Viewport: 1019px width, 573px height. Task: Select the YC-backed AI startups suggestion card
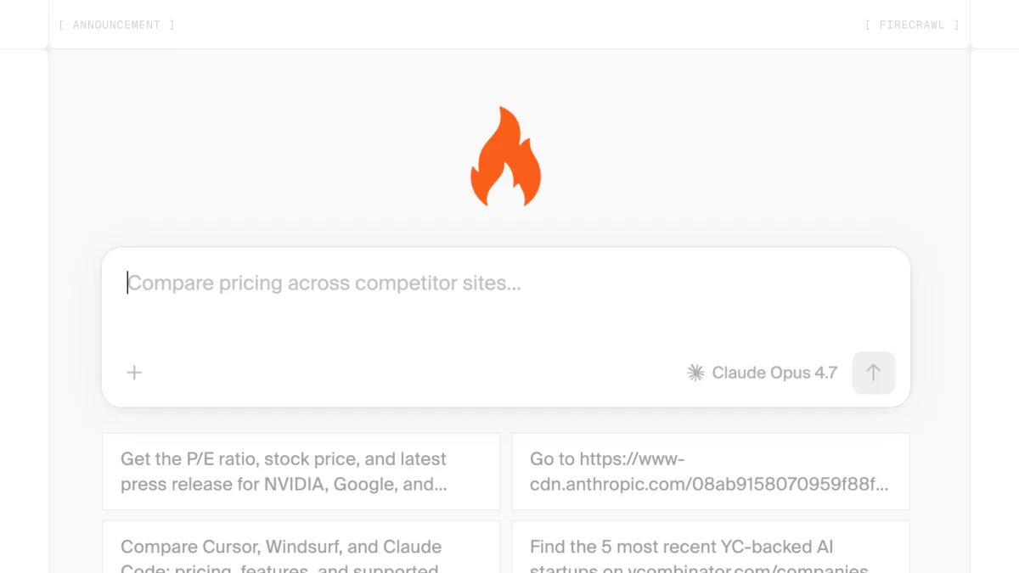710,552
